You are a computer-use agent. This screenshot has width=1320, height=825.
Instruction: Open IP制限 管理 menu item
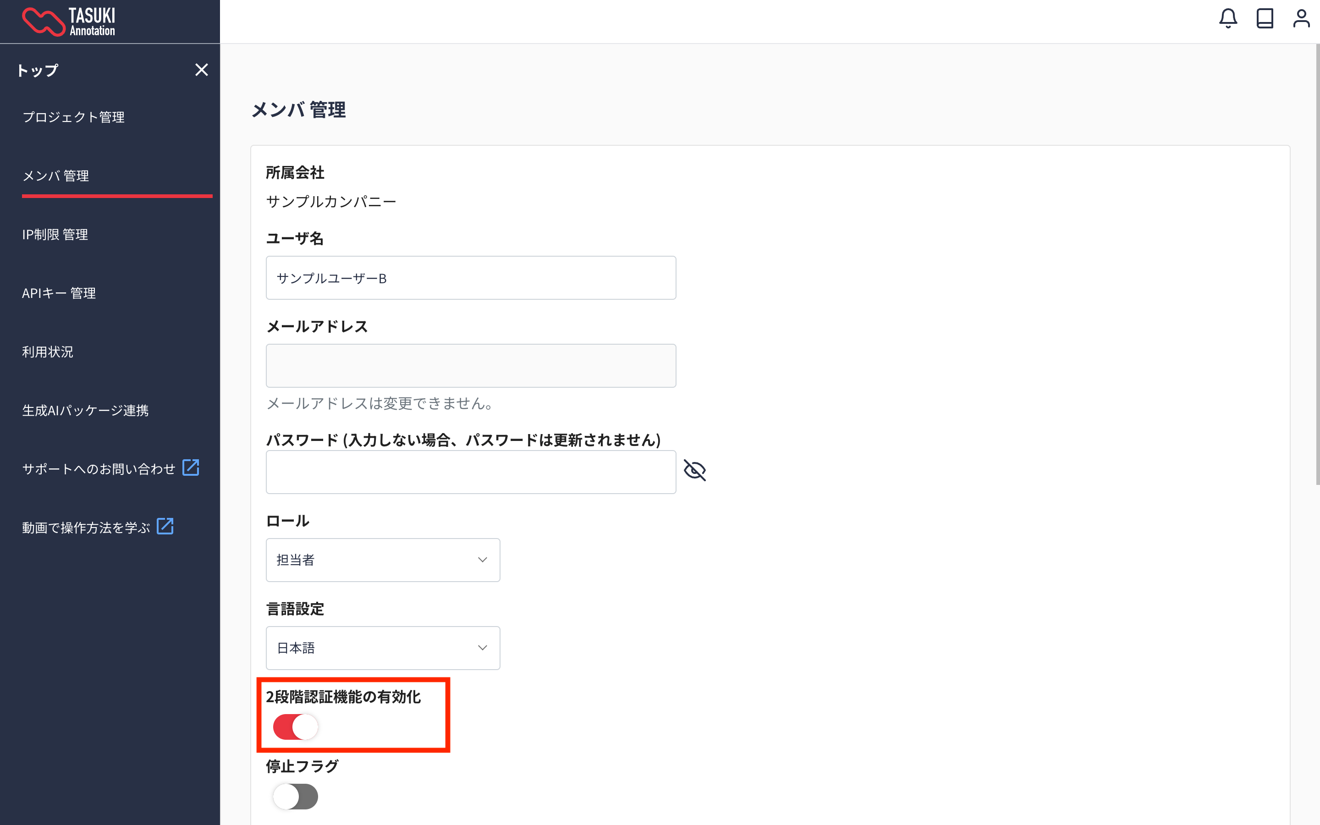click(x=55, y=235)
